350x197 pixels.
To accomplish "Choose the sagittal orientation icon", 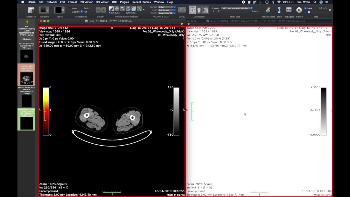I will point(205,10).
